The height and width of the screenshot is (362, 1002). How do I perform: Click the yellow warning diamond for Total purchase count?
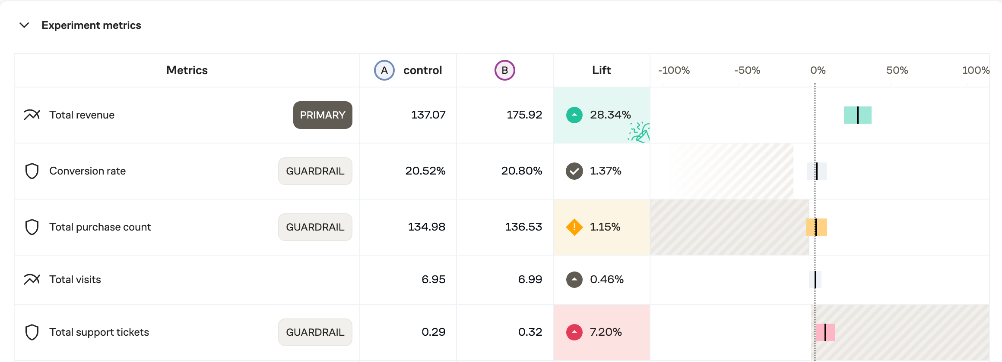(x=574, y=227)
